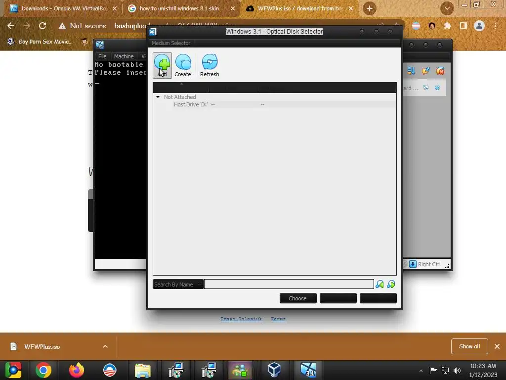Collapse the Not Attached tree group
The height and width of the screenshot is (380, 506).
pyautogui.click(x=158, y=97)
